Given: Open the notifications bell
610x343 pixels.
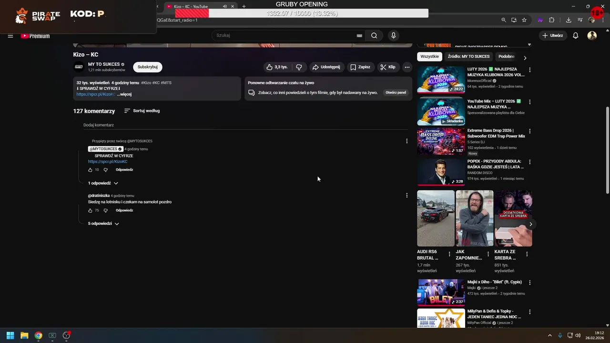Looking at the screenshot, I should (x=575, y=36).
